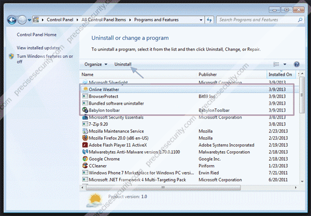The width and height of the screenshot is (311, 216).
Task: Select the Babylon toolbar entry name
Action: 104,110
